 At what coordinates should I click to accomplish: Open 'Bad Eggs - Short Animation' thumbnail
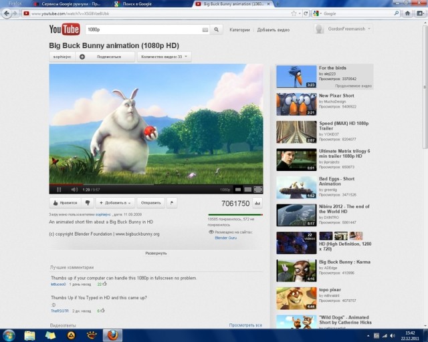pyautogui.click(x=296, y=187)
